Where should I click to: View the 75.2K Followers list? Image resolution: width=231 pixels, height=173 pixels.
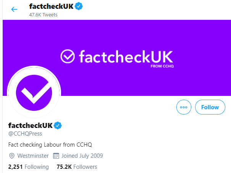click(77, 167)
